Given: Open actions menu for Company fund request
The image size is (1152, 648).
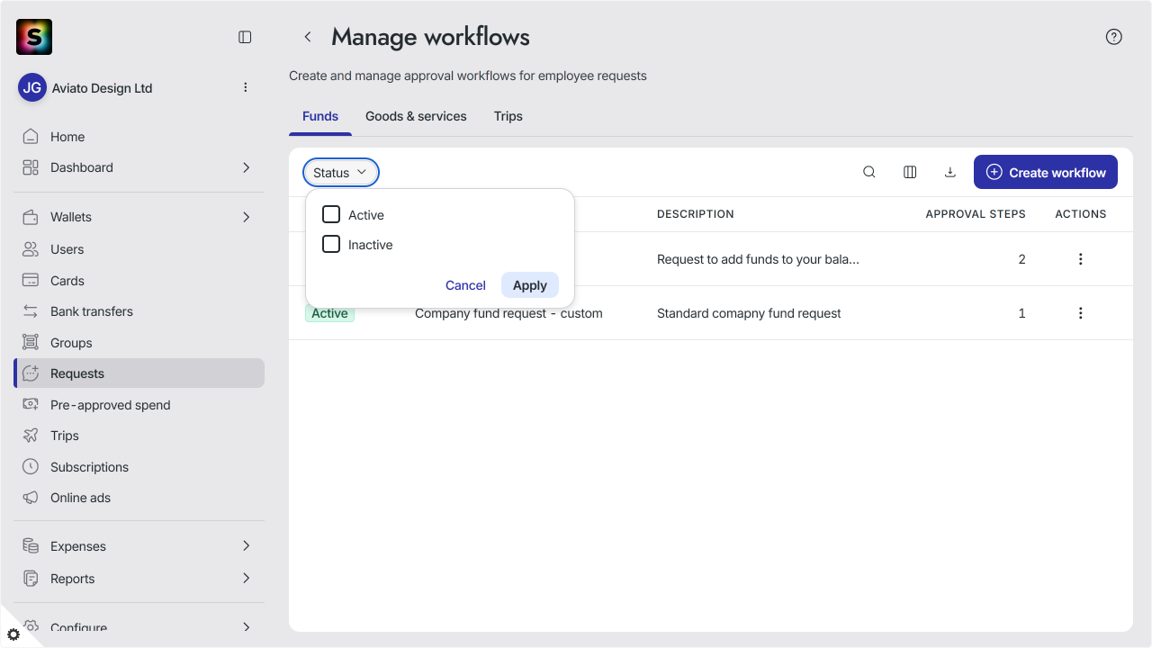Looking at the screenshot, I should point(1081,313).
